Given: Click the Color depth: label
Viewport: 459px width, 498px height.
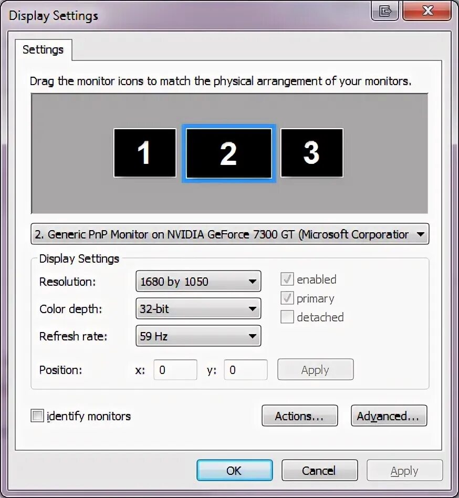Looking at the screenshot, I should tap(71, 309).
